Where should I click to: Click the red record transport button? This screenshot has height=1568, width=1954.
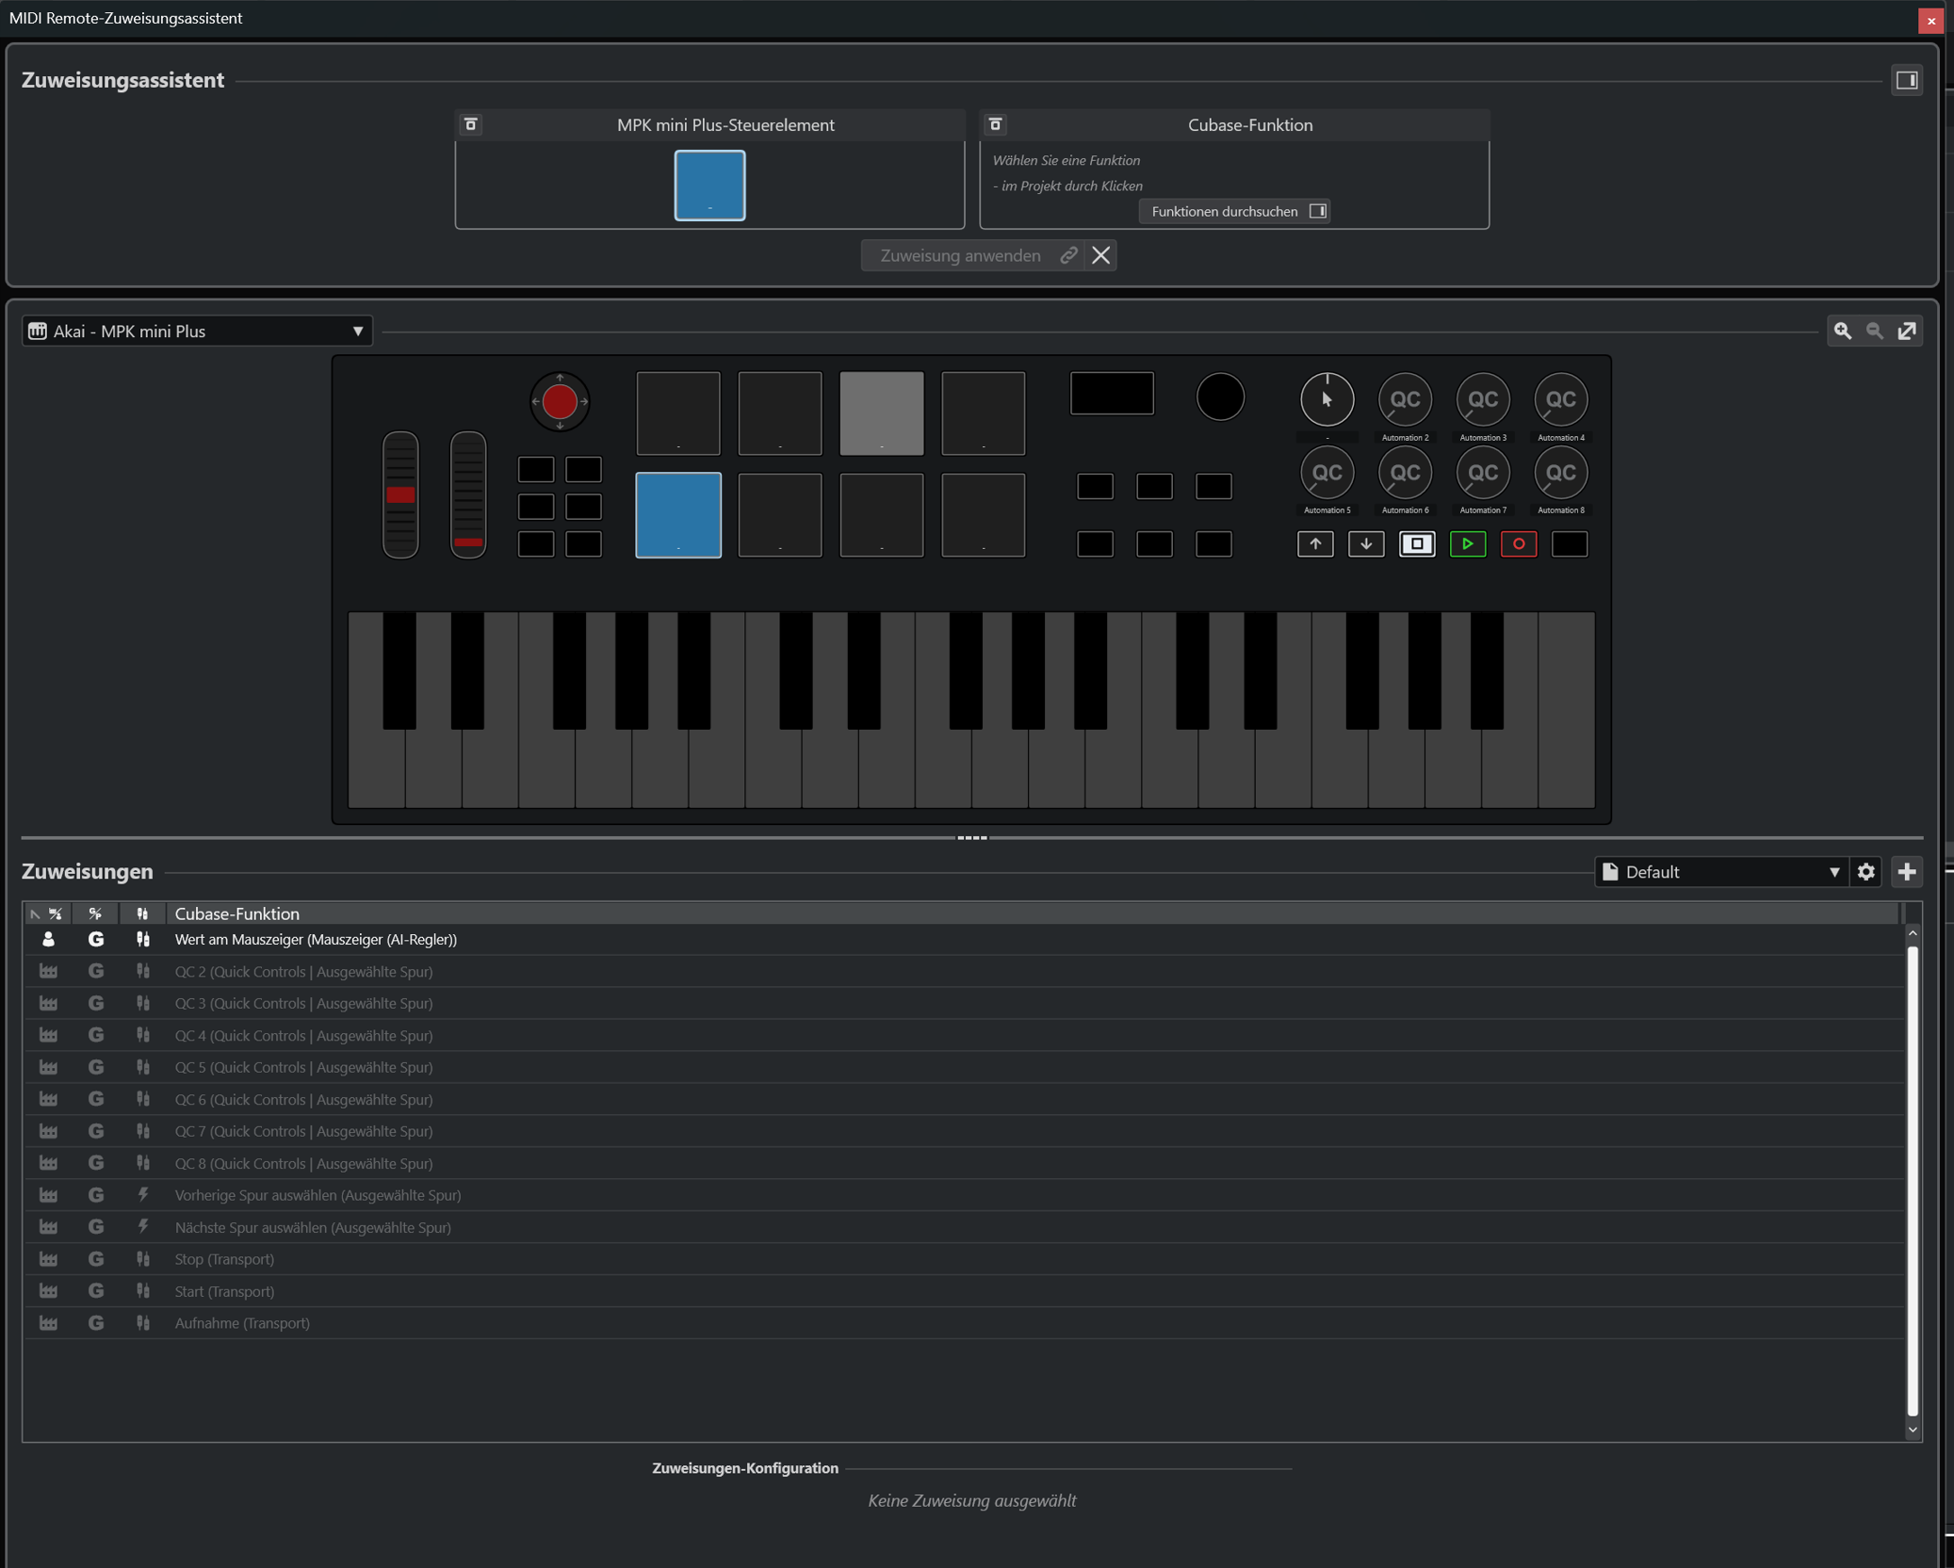[1518, 543]
